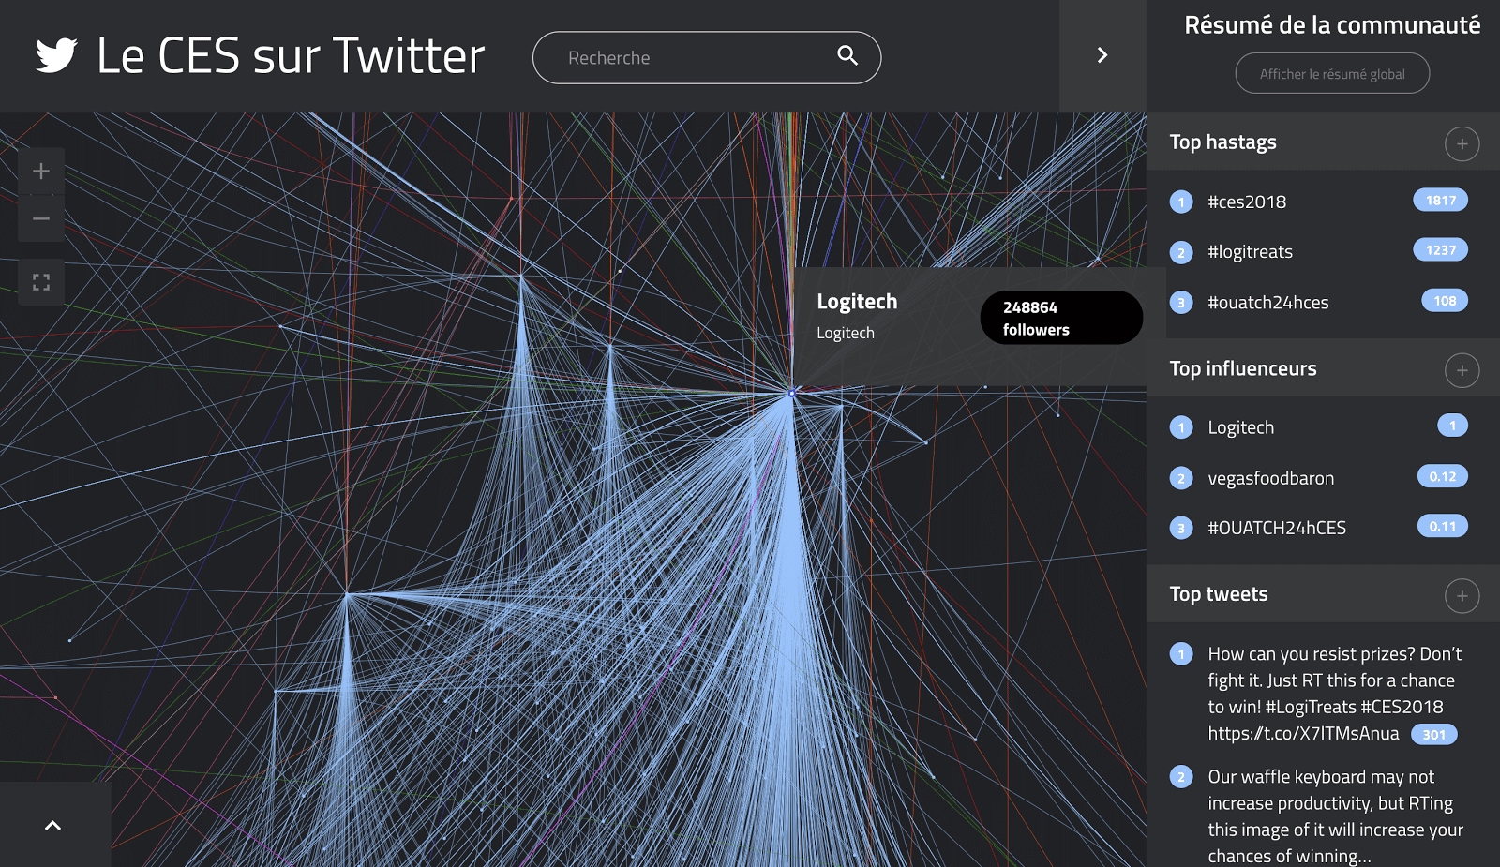The width and height of the screenshot is (1500, 867).
Task: Expand the bottom panel with up chevron
Action: coord(53,826)
